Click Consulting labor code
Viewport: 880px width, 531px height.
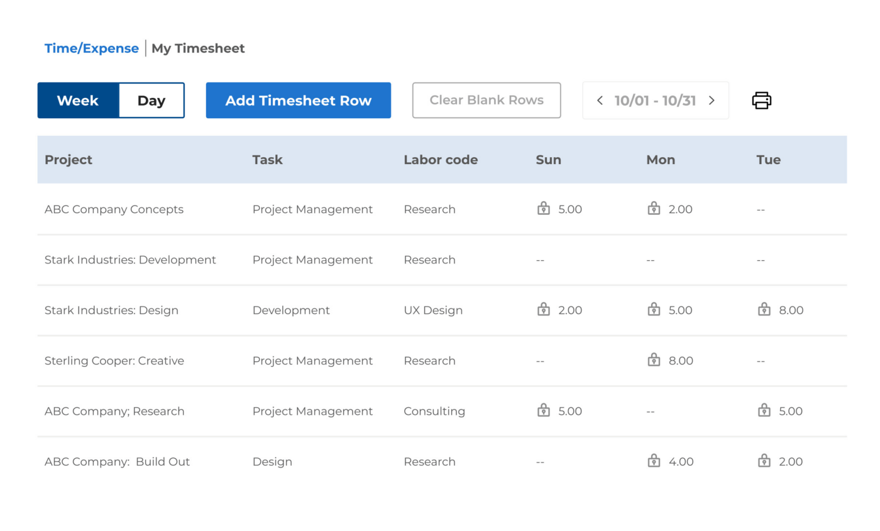[x=434, y=411]
